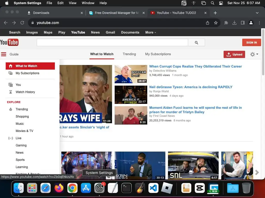265x198 pixels.
Task: Select the My Subscriptions tab
Action: tap(158, 54)
